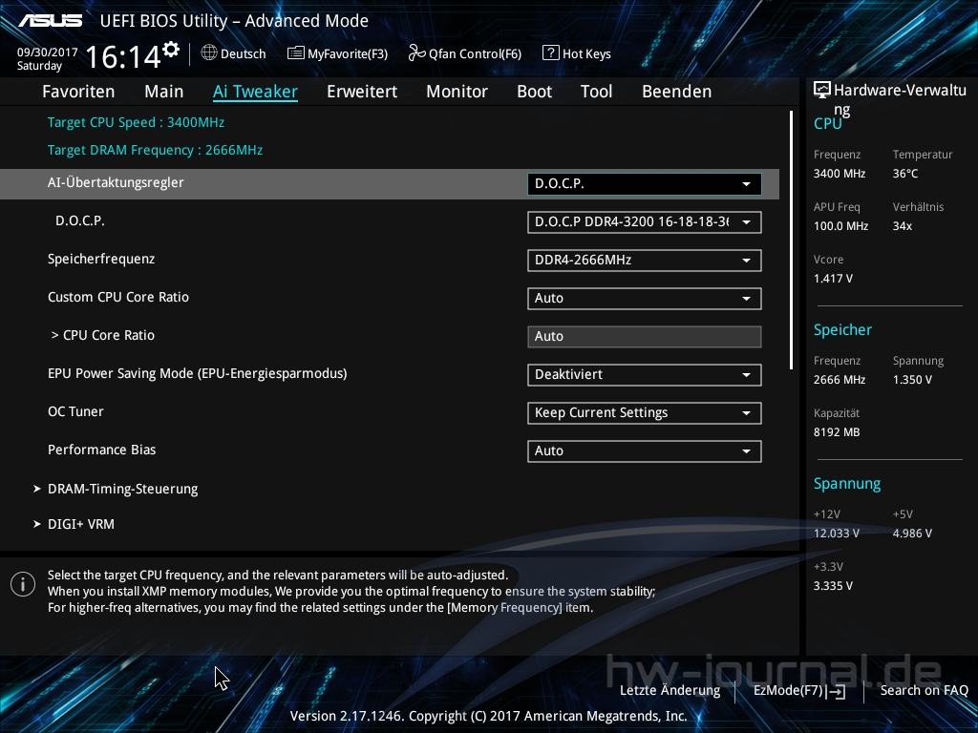Click the info icon in help panel

[x=23, y=584]
